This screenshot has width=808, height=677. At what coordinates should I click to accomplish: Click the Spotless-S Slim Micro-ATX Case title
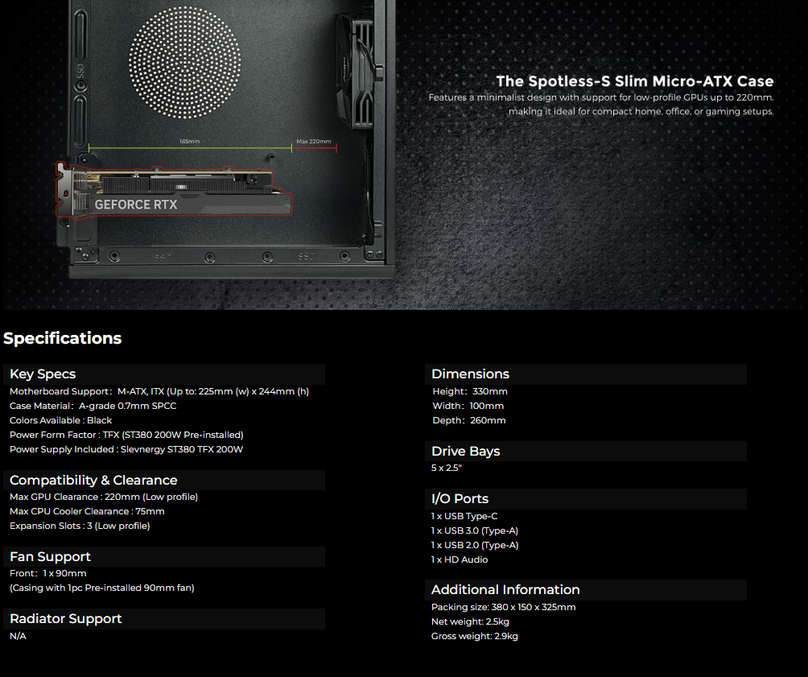pyautogui.click(x=634, y=81)
